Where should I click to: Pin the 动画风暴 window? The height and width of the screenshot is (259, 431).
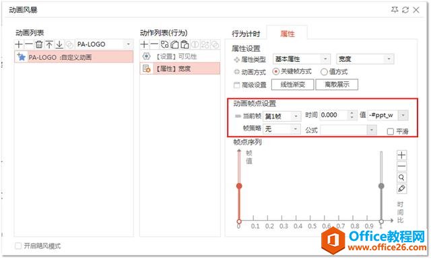(x=395, y=10)
